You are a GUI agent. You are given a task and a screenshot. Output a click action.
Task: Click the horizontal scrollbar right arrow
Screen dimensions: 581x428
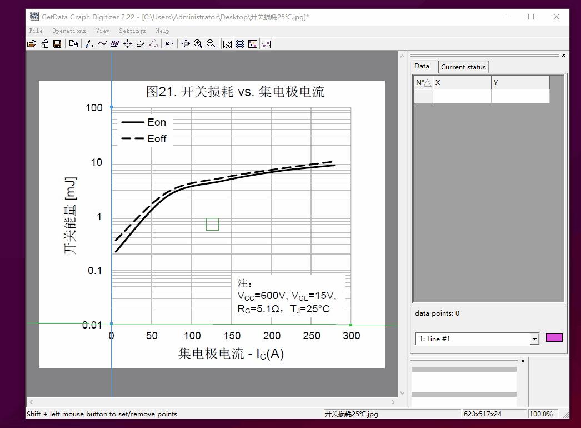pyautogui.click(x=393, y=402)
